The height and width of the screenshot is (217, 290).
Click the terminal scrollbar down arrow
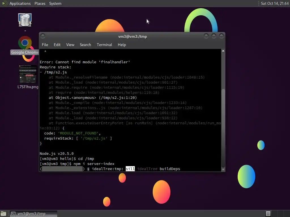pyautogui.click(x=223, y=170)
